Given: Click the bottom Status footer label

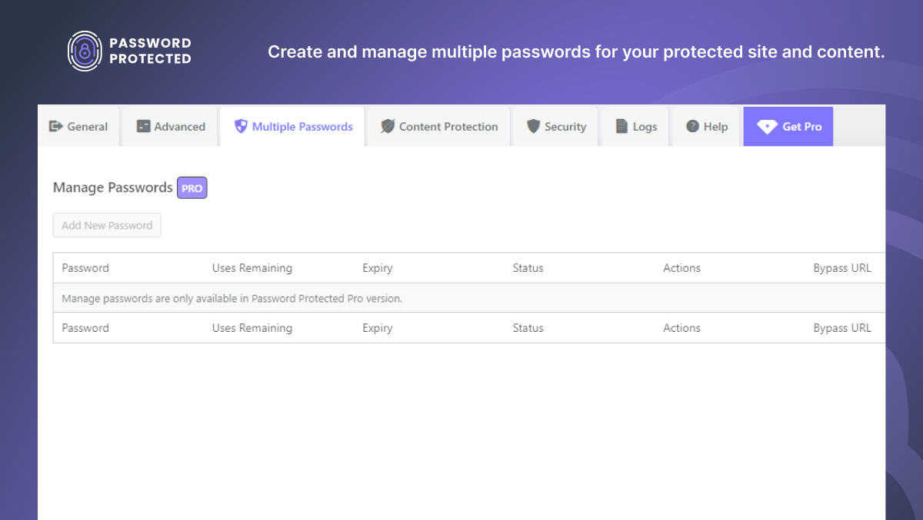Looking at the screenshot, I should click(528, 328).
